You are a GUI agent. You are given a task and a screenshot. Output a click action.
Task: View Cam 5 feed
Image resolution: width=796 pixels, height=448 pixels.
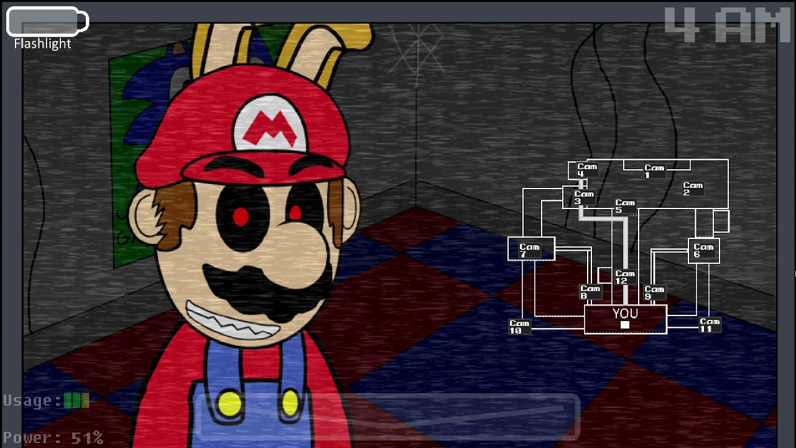(x=625, y=206)
